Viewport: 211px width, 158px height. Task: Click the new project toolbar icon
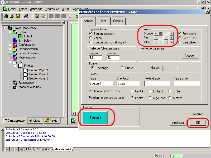click(6, 16)
